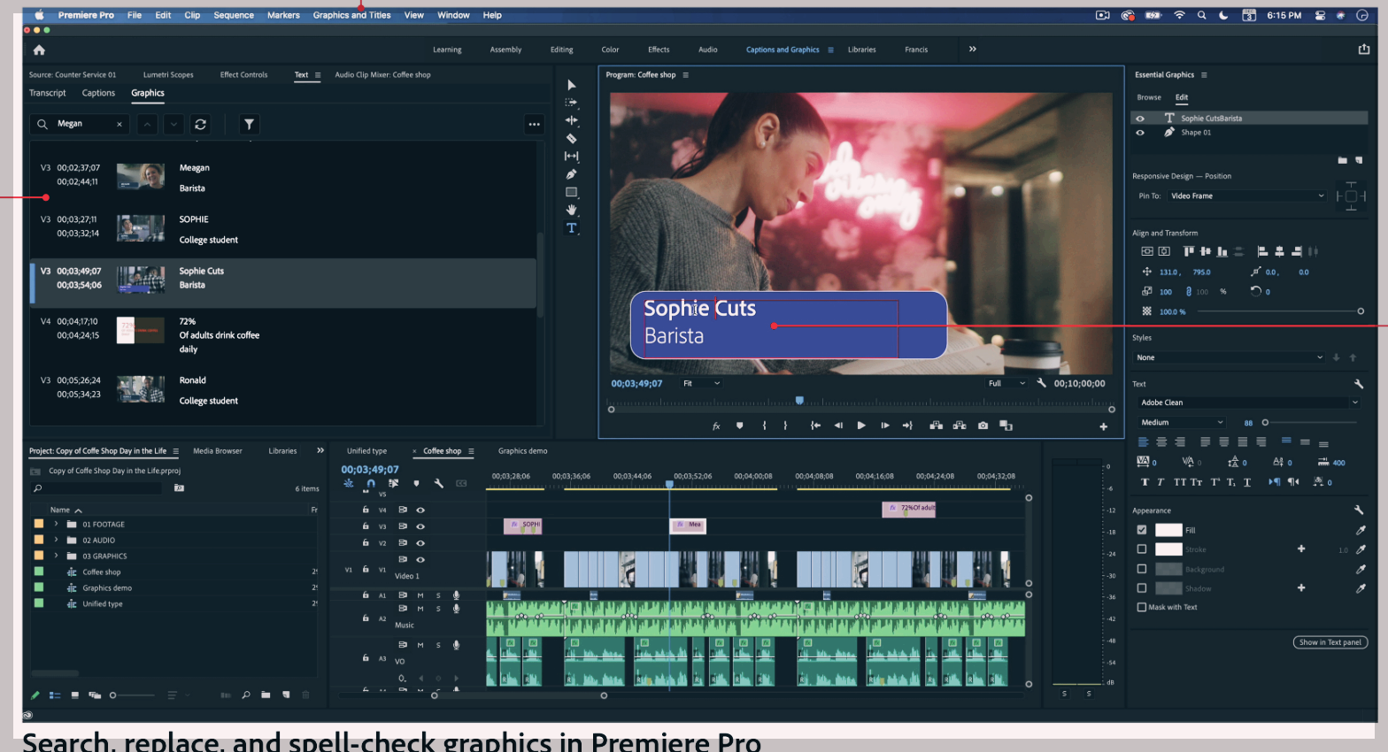Check Mask with Text
Viewport: 1388px width, 752px height.
1142,607
